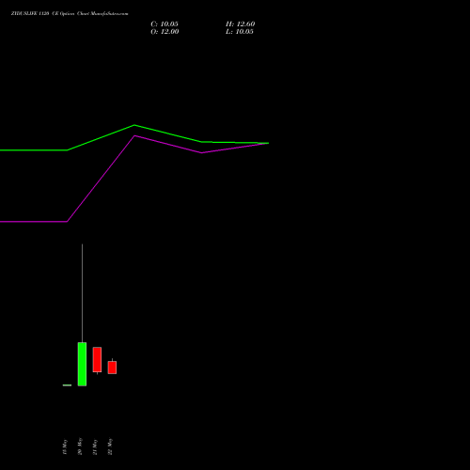Click the tall green candlestick for 20 May

coord(82,364)
